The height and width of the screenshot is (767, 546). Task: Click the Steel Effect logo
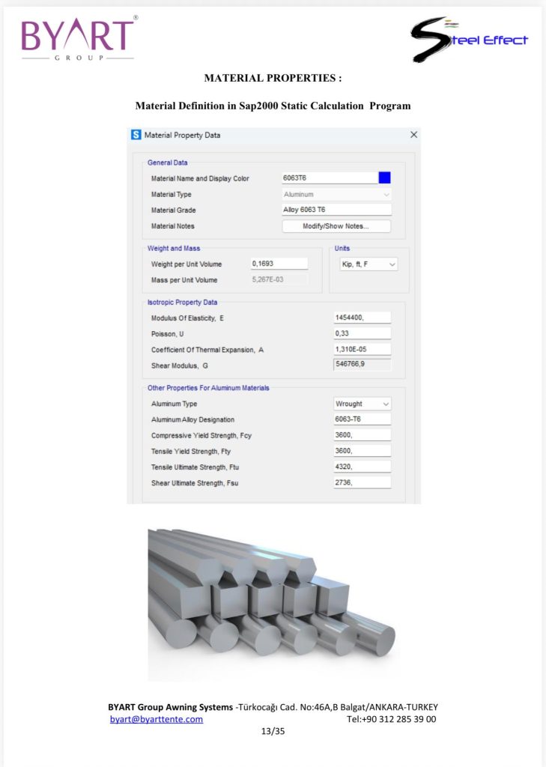tap(469, 40)
